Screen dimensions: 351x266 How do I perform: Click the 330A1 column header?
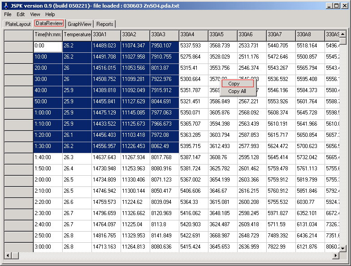coord(106,36)
